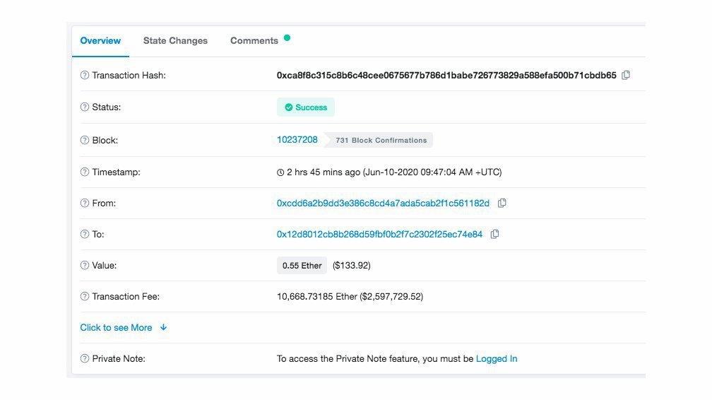Click the down arrow beside see More
Image resolution: width=712 pixels, height=400 pixels.
coord(163,327)
